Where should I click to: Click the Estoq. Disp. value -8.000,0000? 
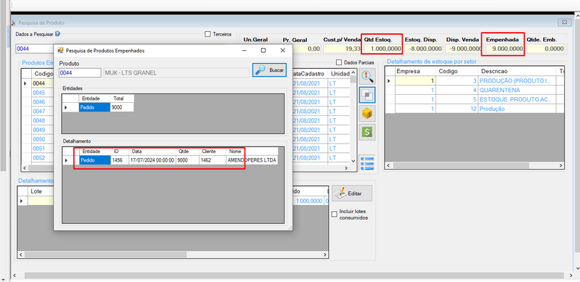[423, 49]
